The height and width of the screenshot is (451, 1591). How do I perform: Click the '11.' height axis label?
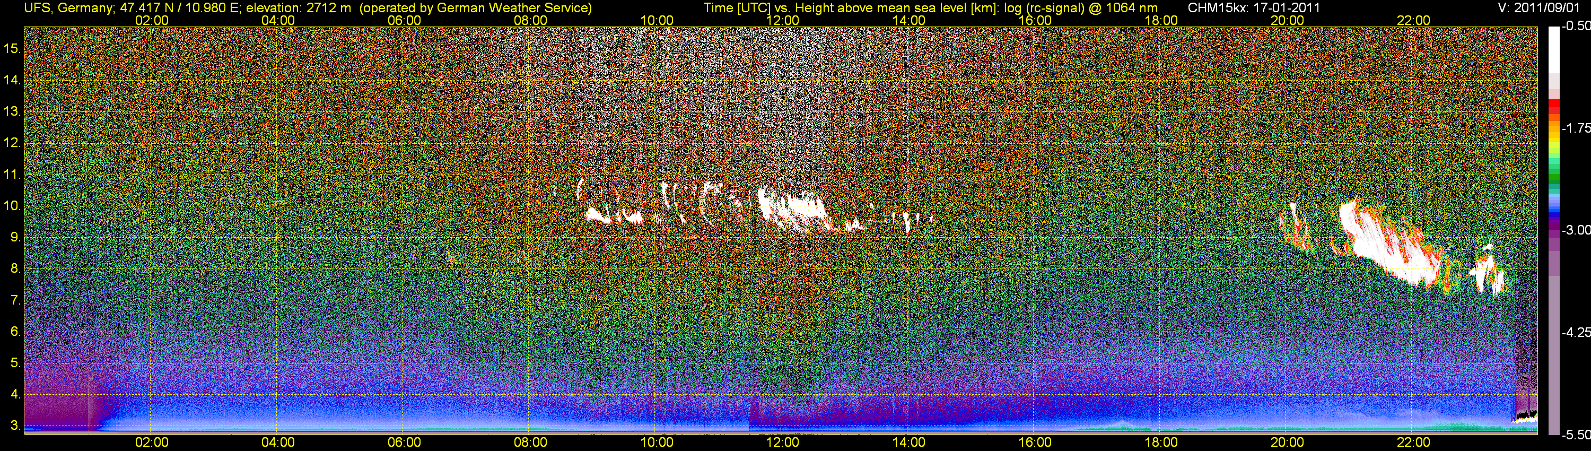coord(12,174)
